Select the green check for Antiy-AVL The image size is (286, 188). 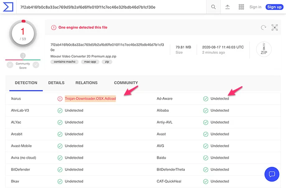pyautogui.click(x=206, y=123)
